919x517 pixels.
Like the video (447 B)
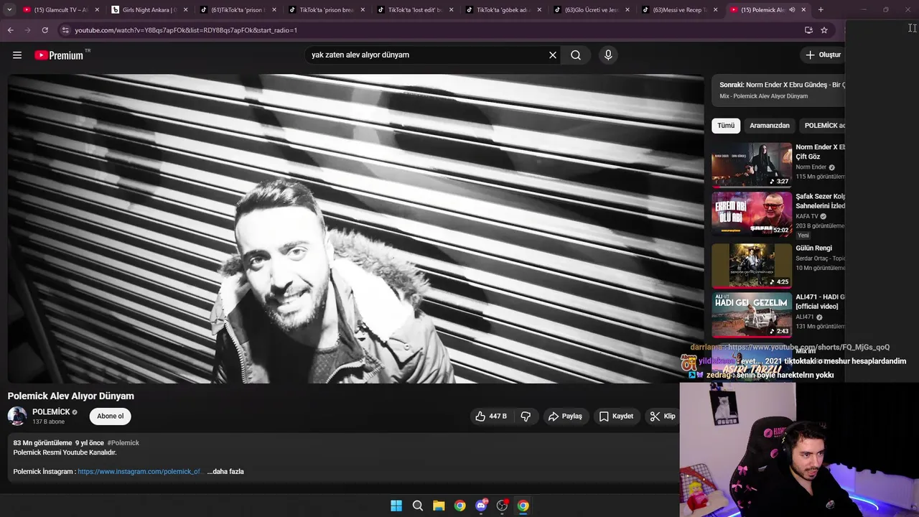pyautogui.click(x=490, y=416)
